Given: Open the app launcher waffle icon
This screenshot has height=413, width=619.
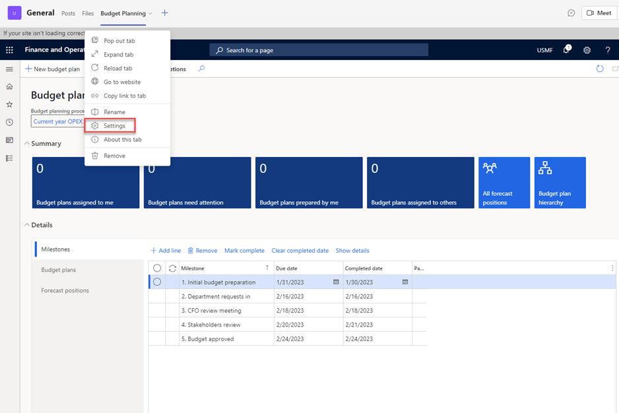Looking at the screenshot, I should click(x=9, y=50).
